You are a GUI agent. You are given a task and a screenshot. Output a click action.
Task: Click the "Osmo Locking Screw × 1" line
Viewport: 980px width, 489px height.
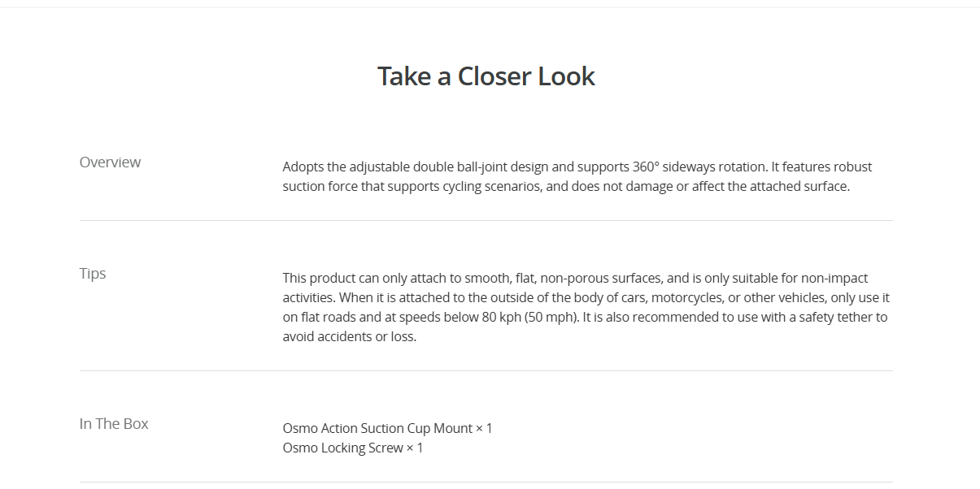click(x=353, y=448)
